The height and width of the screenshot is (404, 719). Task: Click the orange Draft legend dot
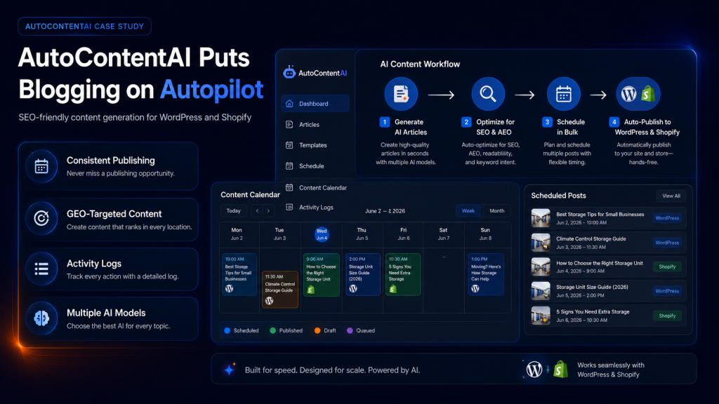point(317,330)
